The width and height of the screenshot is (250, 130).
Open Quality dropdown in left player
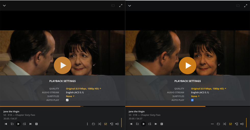tap(84, 89)
